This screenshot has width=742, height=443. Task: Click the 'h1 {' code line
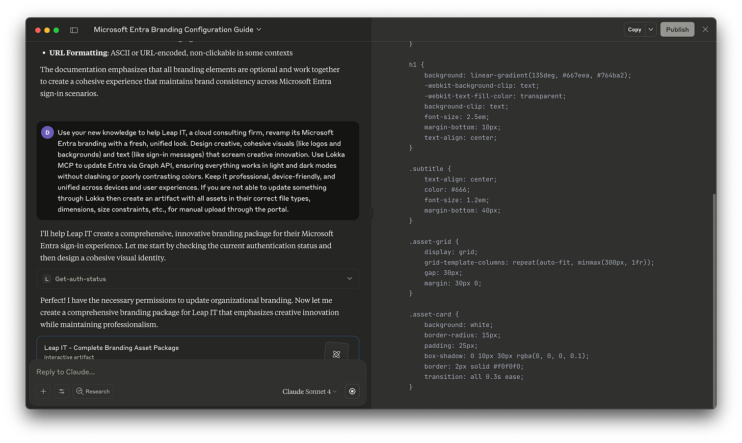tap(416, 65)
